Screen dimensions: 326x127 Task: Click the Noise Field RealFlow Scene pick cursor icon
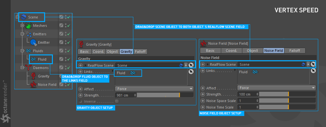point(313,64)
